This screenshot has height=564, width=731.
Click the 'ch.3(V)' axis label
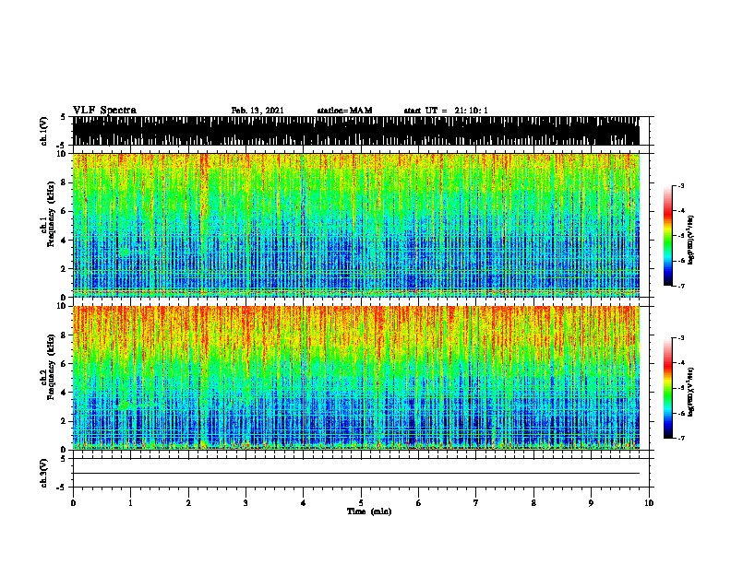tap(44, 473)
